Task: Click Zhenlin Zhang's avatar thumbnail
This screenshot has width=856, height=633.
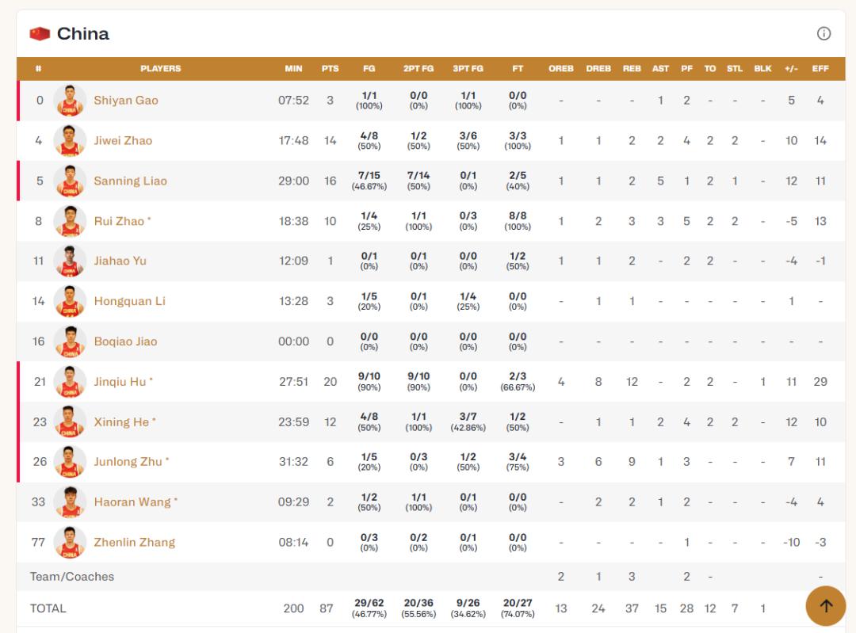Action: (70, 543)
